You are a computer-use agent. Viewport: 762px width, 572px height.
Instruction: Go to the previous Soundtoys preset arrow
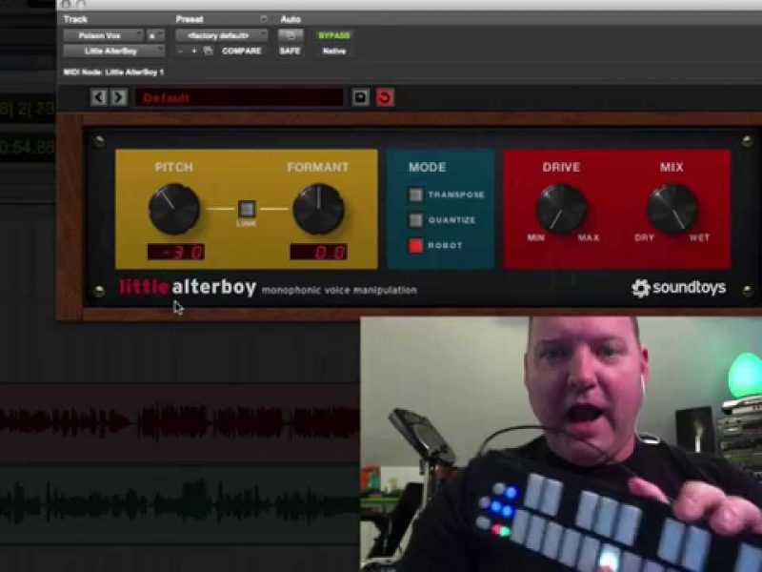[x=99, y=98]
